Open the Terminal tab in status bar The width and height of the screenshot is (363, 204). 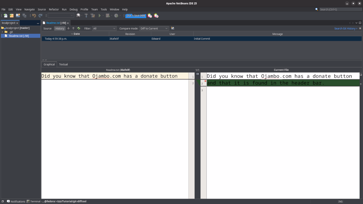click(x=56, y=201)
